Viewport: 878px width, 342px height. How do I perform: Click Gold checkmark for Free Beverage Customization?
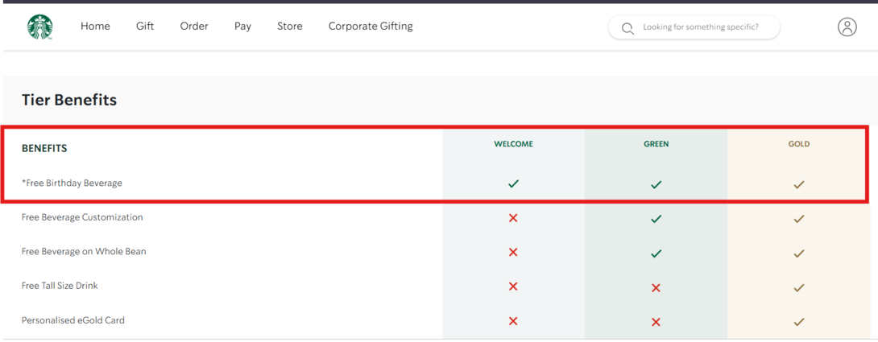(799, 219)
